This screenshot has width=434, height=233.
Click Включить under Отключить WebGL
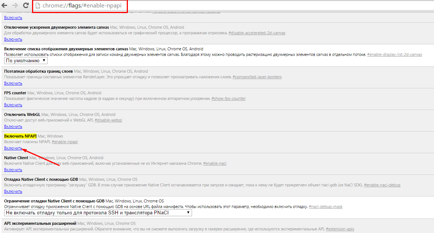point(13,126)
